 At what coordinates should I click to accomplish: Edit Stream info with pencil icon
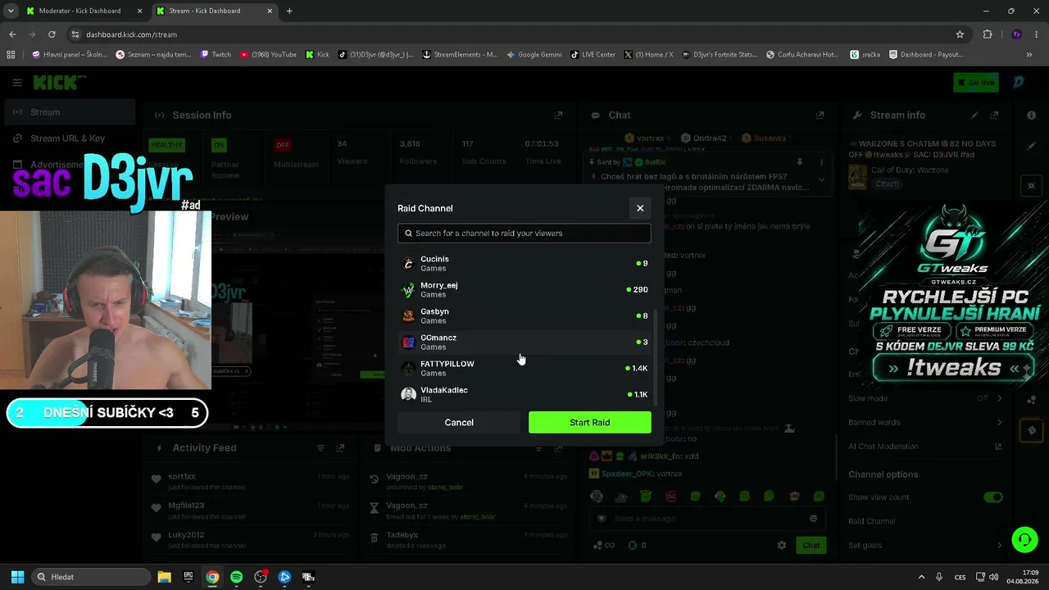coord(974,116)
